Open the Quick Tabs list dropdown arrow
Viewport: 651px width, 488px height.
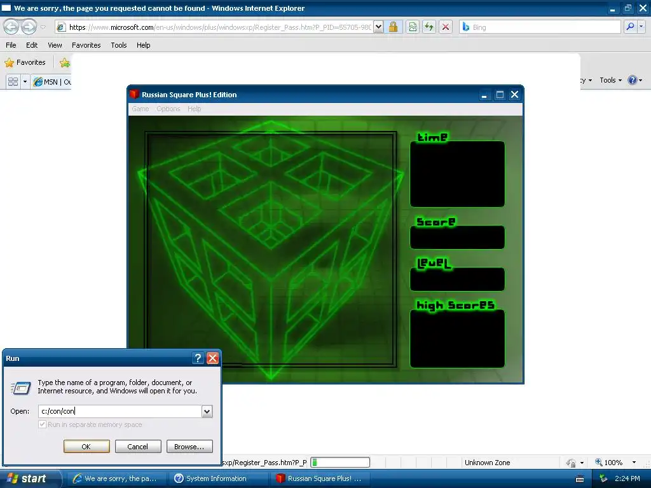[x=25, y=81]
